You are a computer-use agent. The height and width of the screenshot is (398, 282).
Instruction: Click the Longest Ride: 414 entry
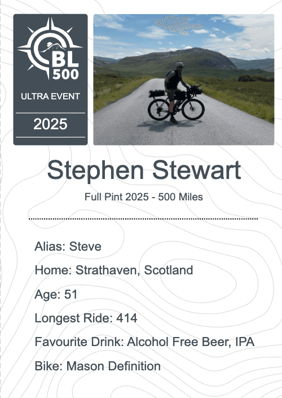tap(86, 318)
